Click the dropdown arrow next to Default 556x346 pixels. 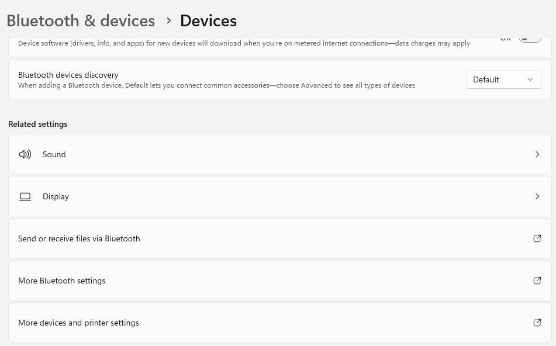click(530, 79)
